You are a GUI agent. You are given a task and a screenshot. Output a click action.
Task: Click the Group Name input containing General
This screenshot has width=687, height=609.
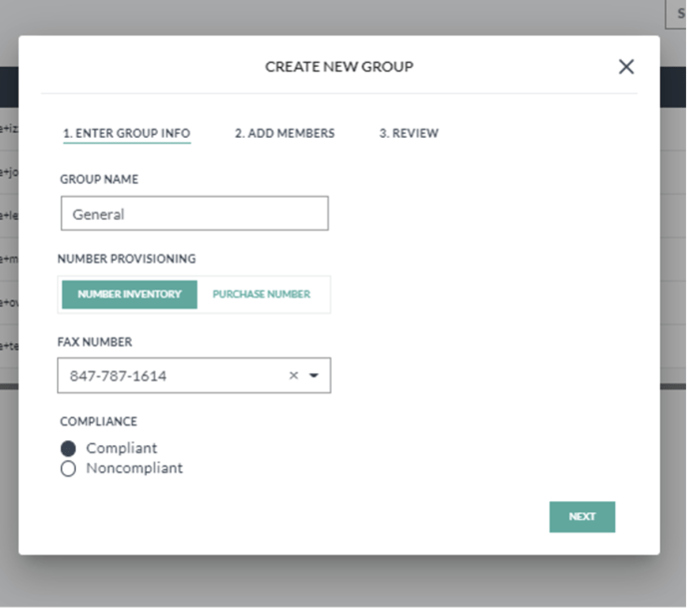[194, 214]
